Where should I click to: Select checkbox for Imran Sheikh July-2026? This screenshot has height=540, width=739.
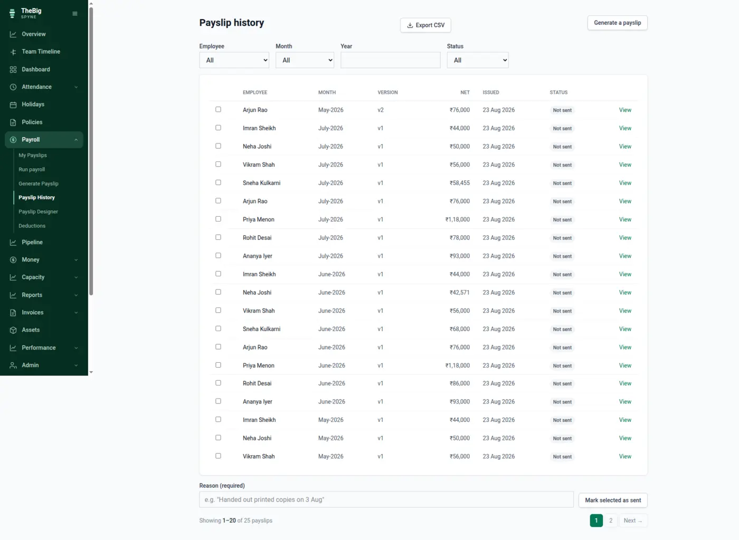tap(218, 128)
